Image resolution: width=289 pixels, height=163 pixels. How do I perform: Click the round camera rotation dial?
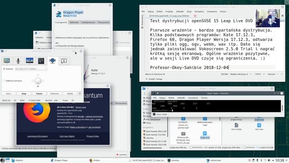(38, 81)
